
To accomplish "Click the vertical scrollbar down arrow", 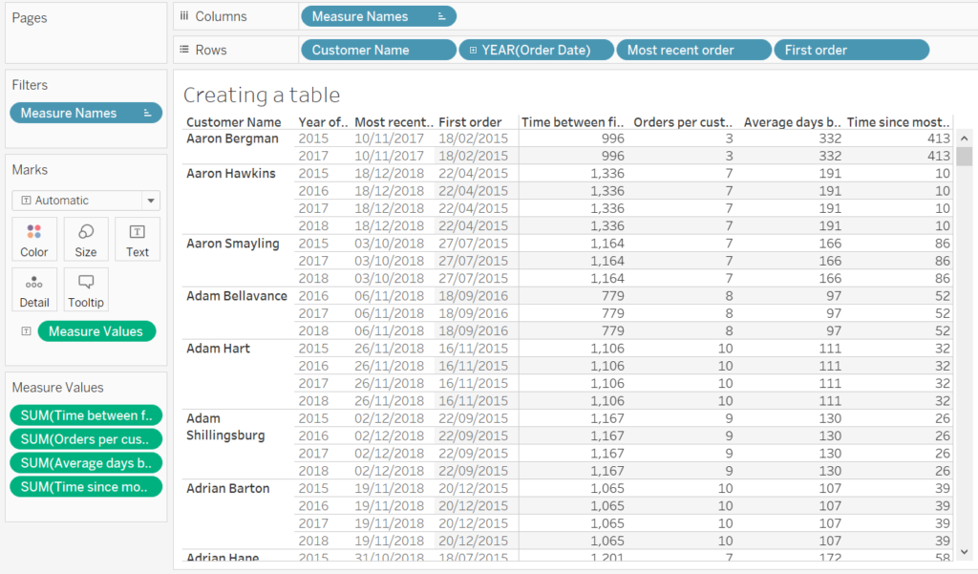I will 965,552.
